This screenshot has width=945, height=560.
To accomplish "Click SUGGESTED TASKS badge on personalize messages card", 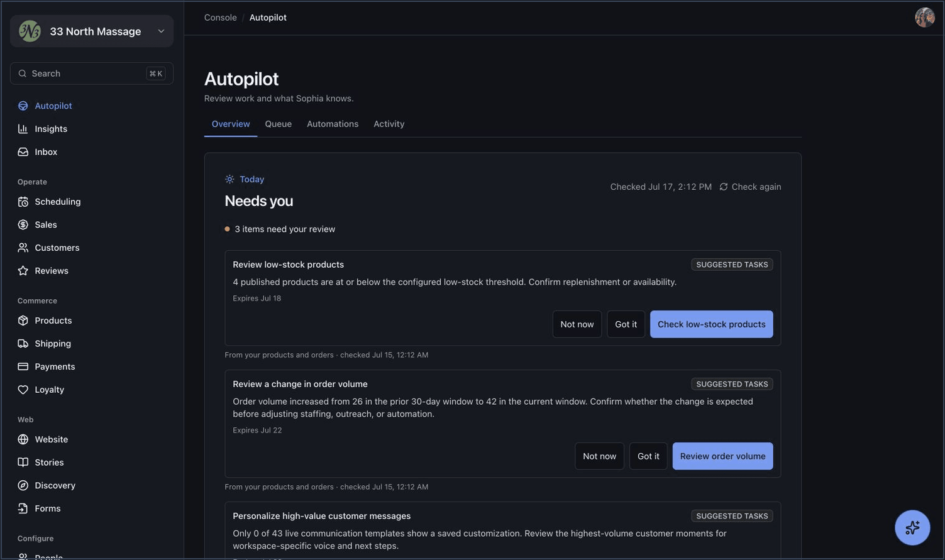I will pos(732,516).
